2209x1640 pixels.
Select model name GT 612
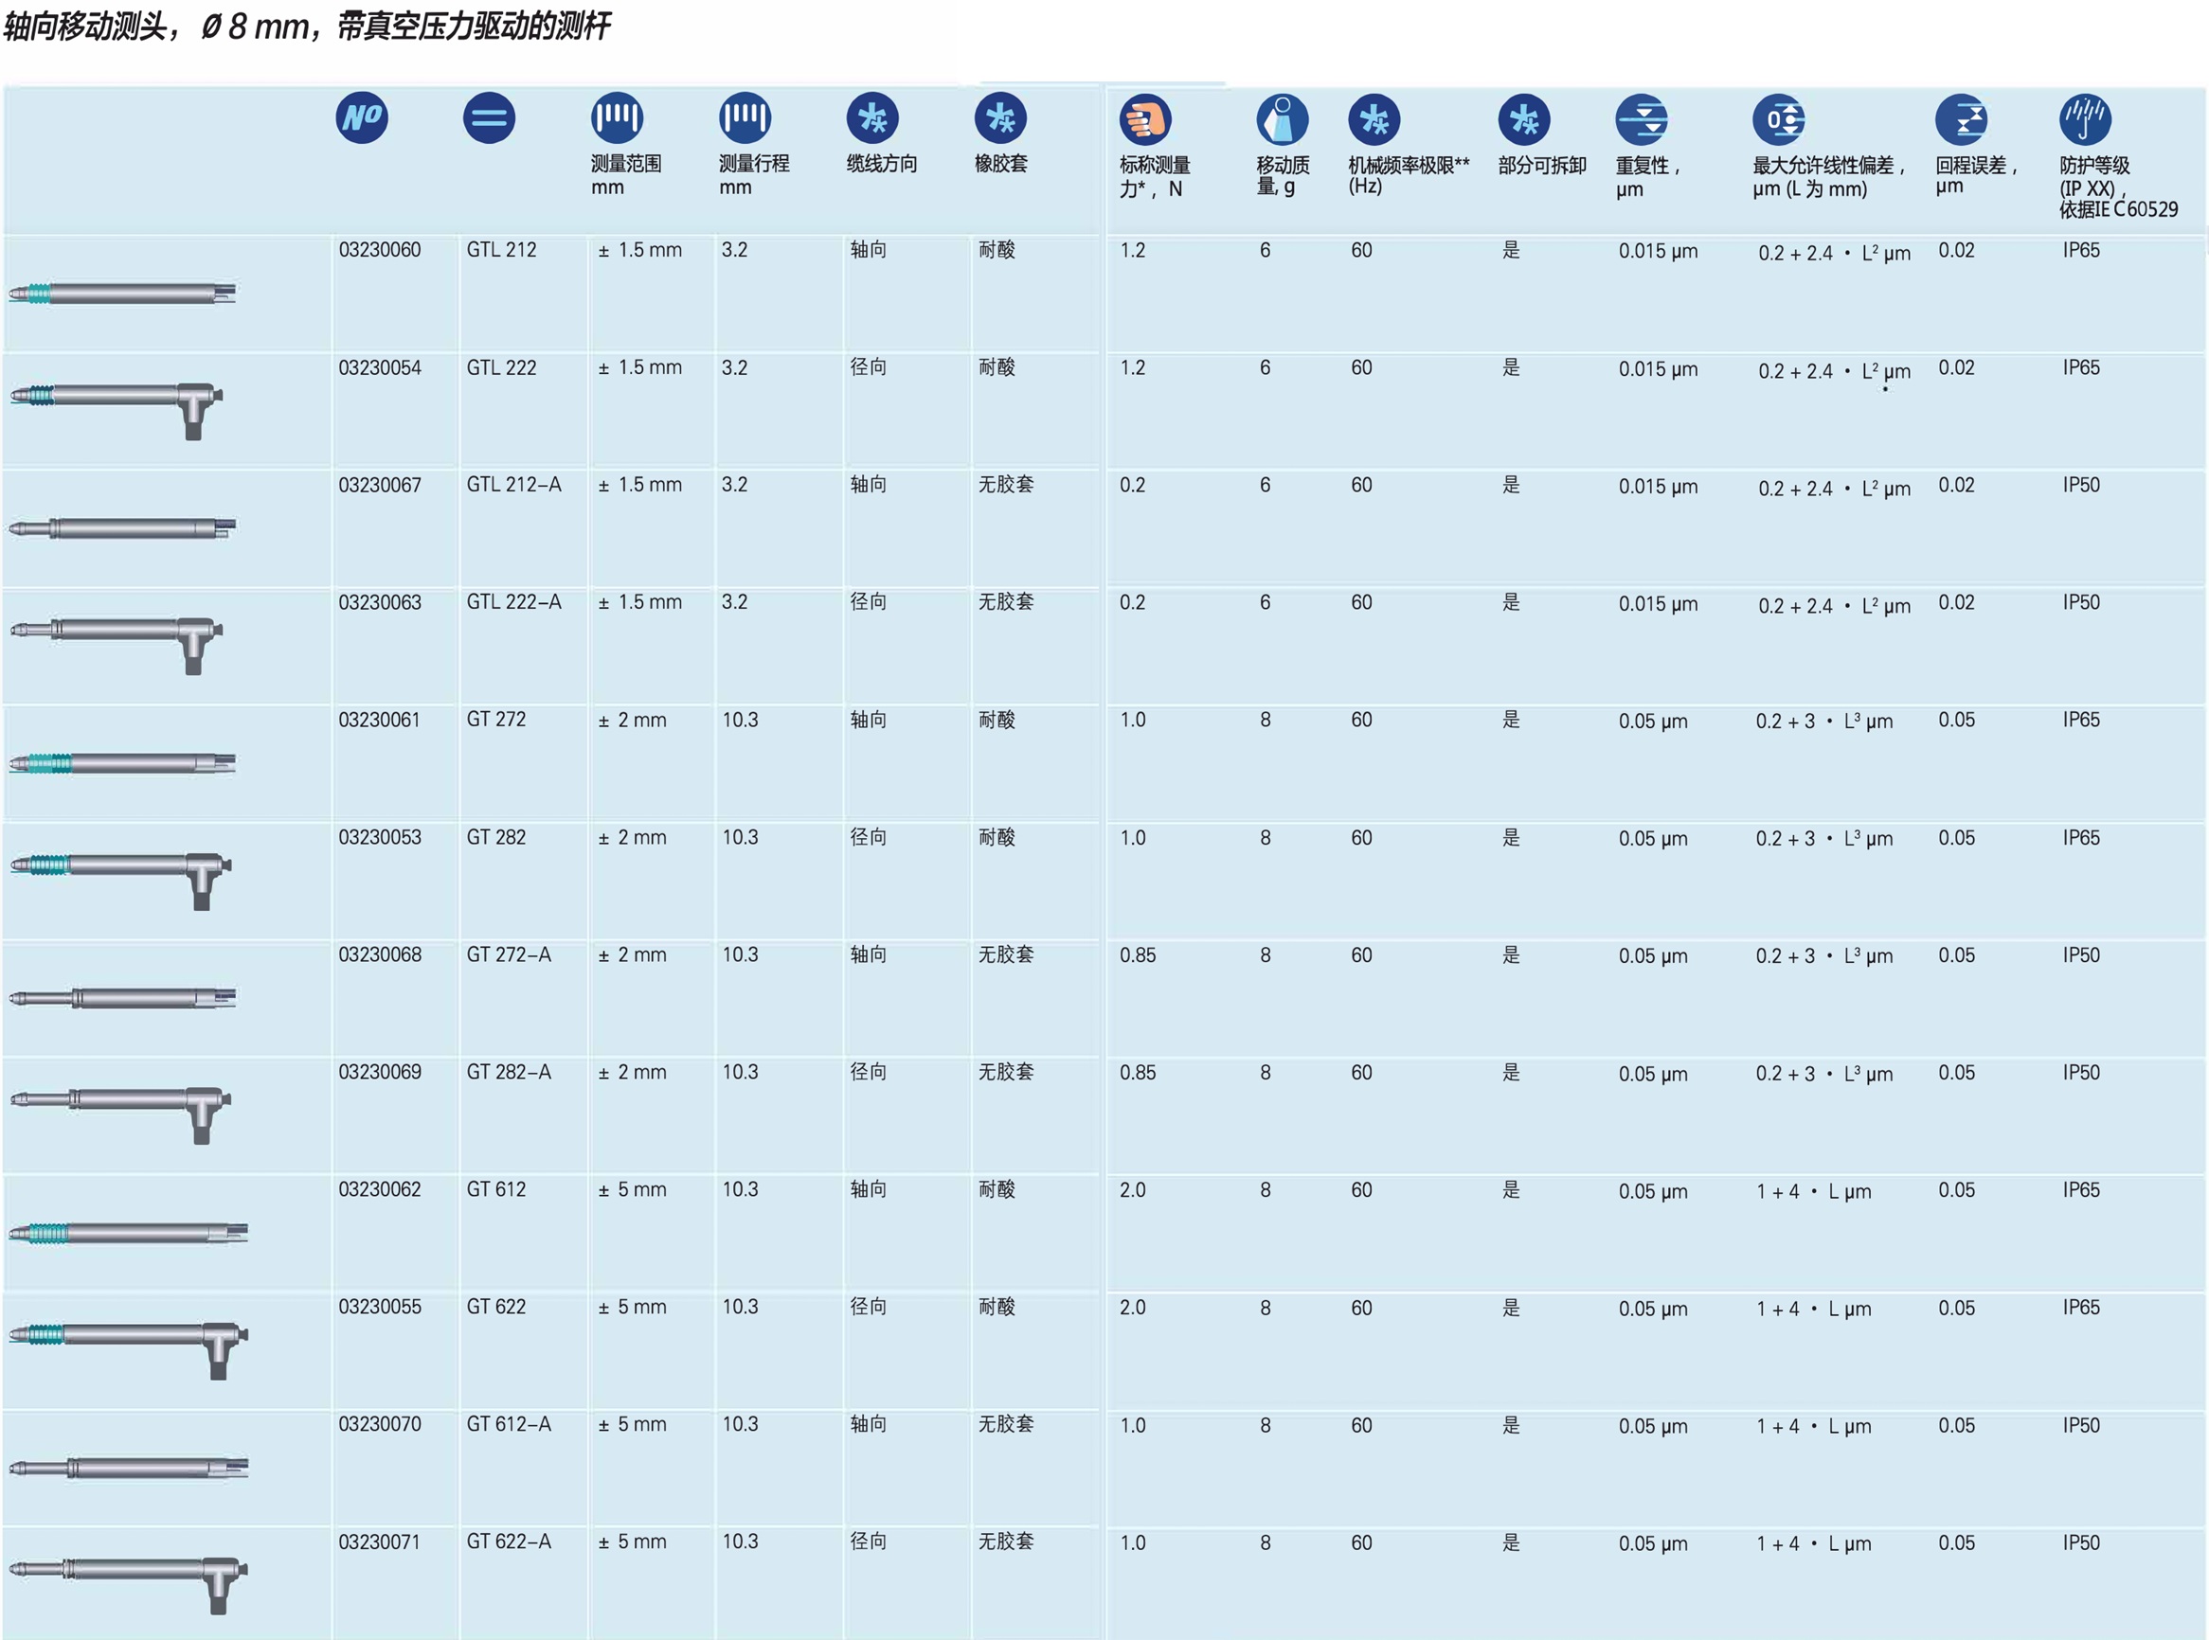(x=495, y=1189)
